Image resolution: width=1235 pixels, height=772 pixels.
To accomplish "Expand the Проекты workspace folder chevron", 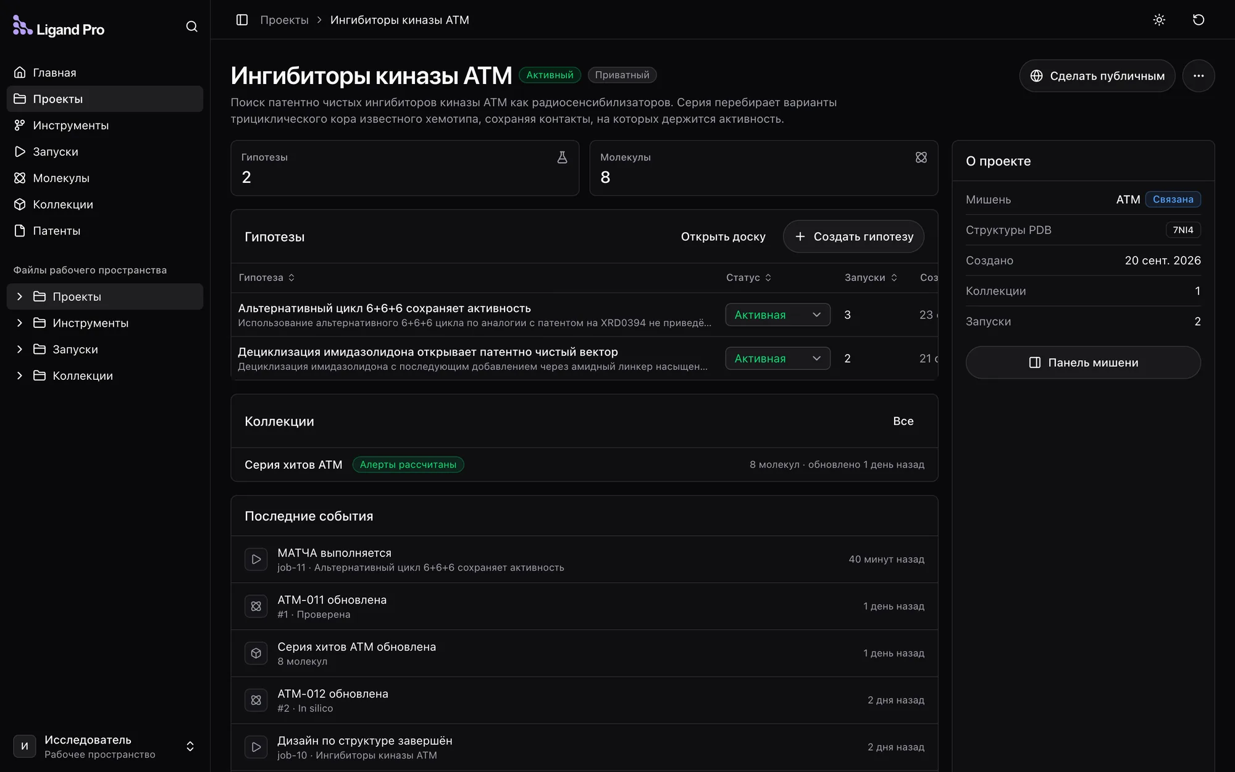I will coord(20,296).
